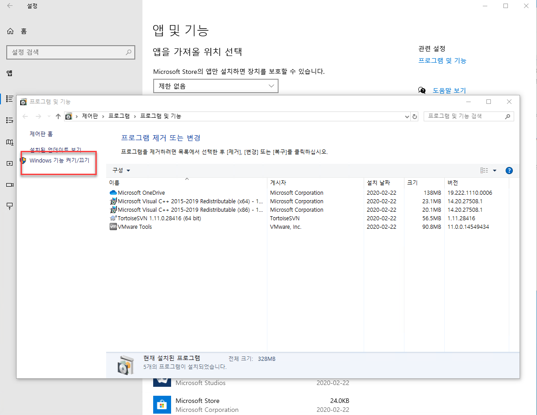Open 설치된 업데이트 보기 link
537x415 pixels.
[x=56, y=150]
